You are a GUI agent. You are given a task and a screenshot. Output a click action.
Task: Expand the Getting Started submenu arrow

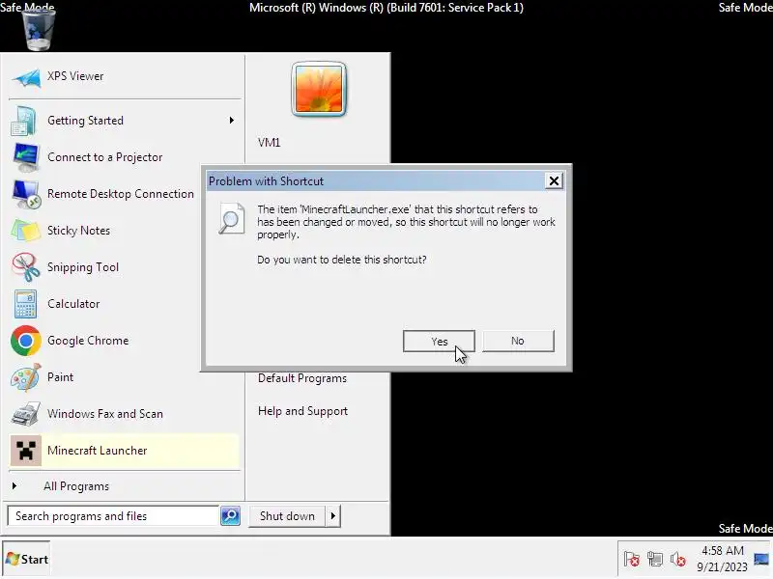(x=232, y=121)
